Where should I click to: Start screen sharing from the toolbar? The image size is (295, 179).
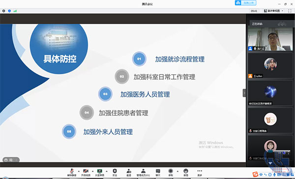point(99,173)
